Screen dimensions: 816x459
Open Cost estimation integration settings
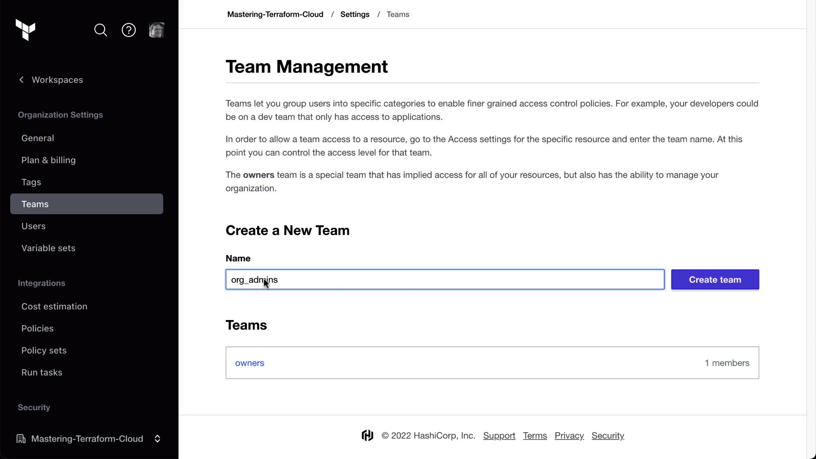click(54, 306)
